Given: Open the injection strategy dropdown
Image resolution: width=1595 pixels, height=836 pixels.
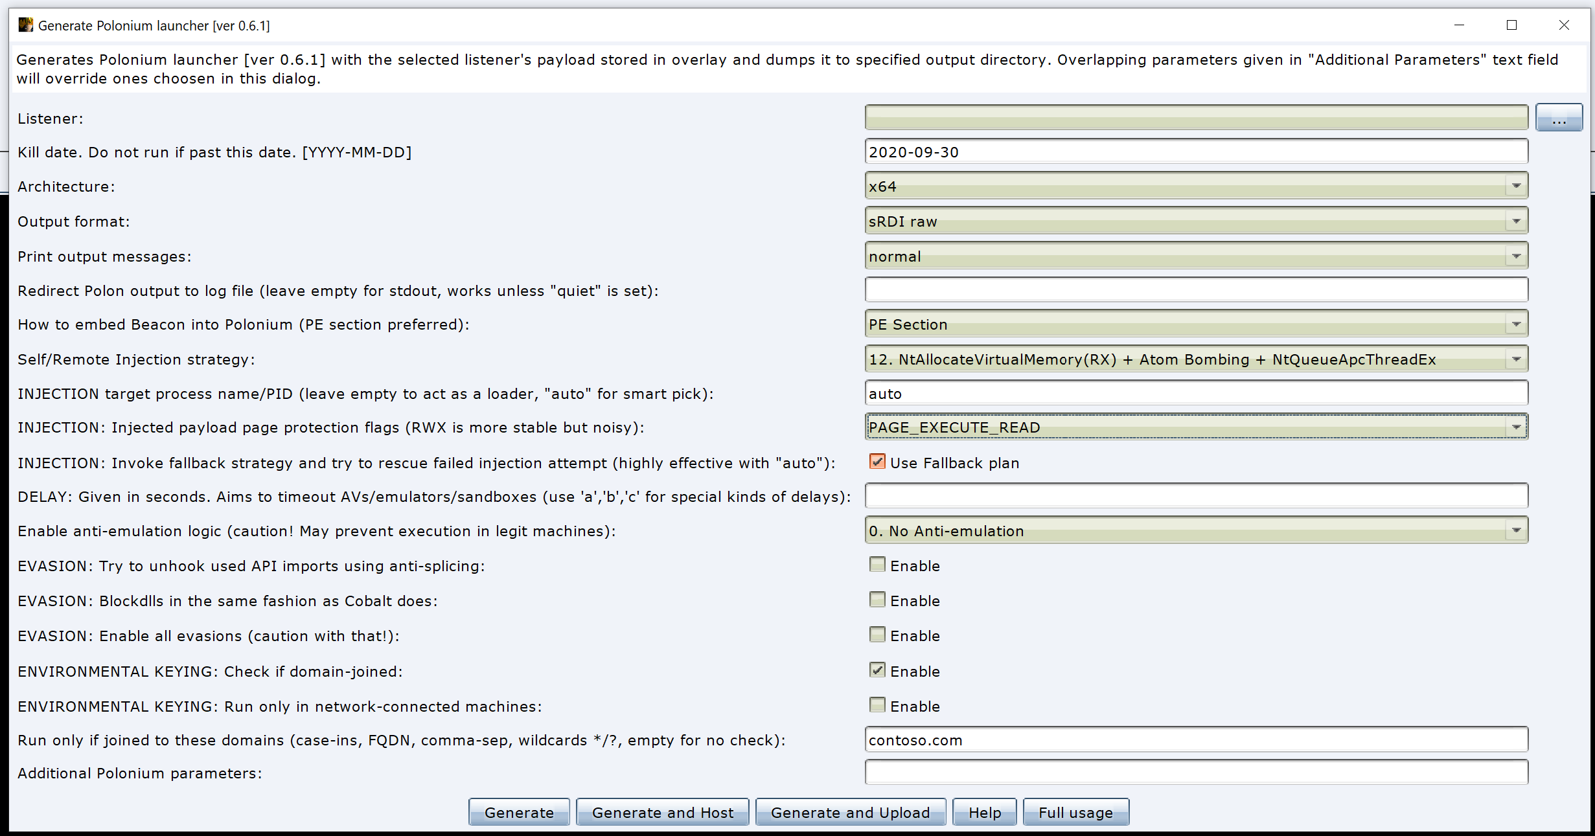Looking at the screenshot, I should pos(1516,359).
